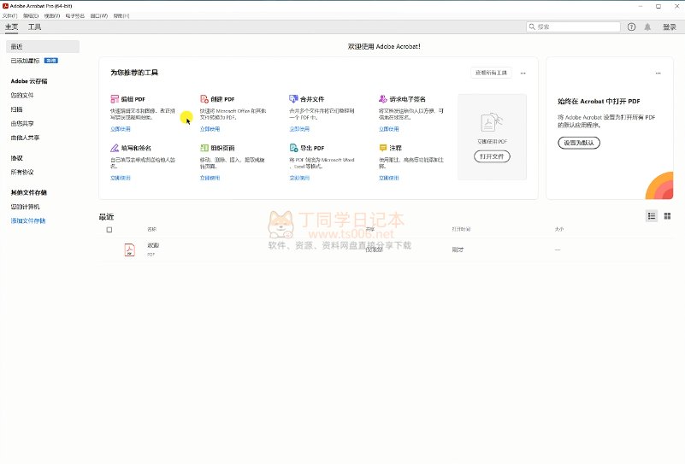Click the 设置为默认 button
Image resolution: width=685 pixels, height=464 pixels.
(x=579, y=143)
